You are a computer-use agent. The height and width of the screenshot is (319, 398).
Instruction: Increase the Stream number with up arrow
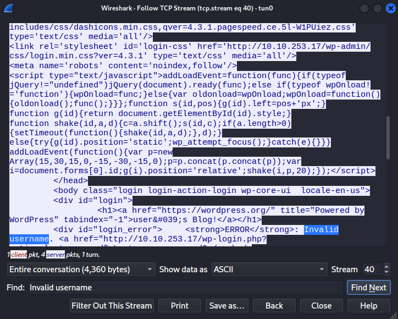(386, 267)
